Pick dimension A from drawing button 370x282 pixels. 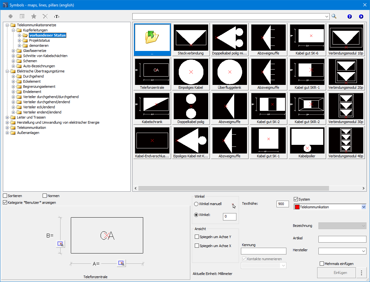(x=121, y=263)
